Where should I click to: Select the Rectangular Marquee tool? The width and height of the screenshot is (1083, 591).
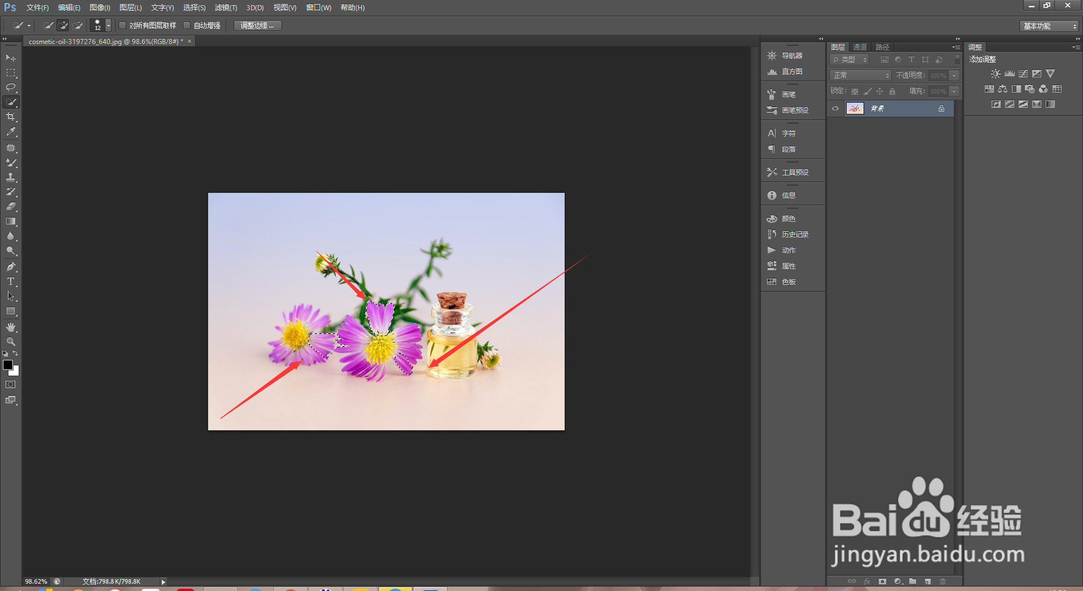11,73
